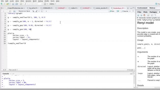Switch to lp_solve.R tab

[33, 8]
